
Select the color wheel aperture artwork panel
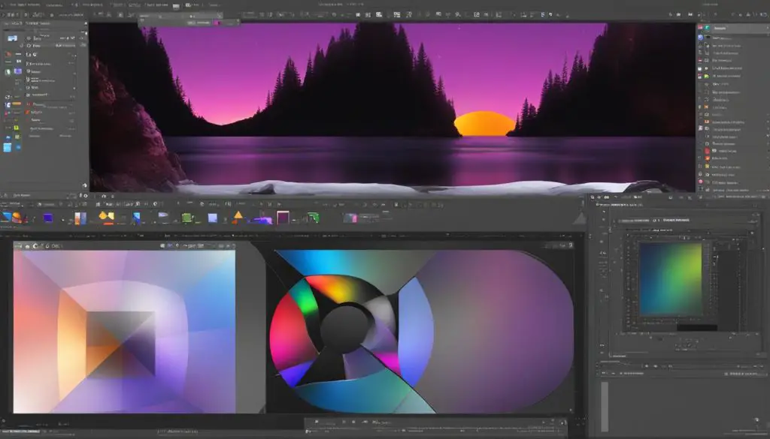point(421,332)
